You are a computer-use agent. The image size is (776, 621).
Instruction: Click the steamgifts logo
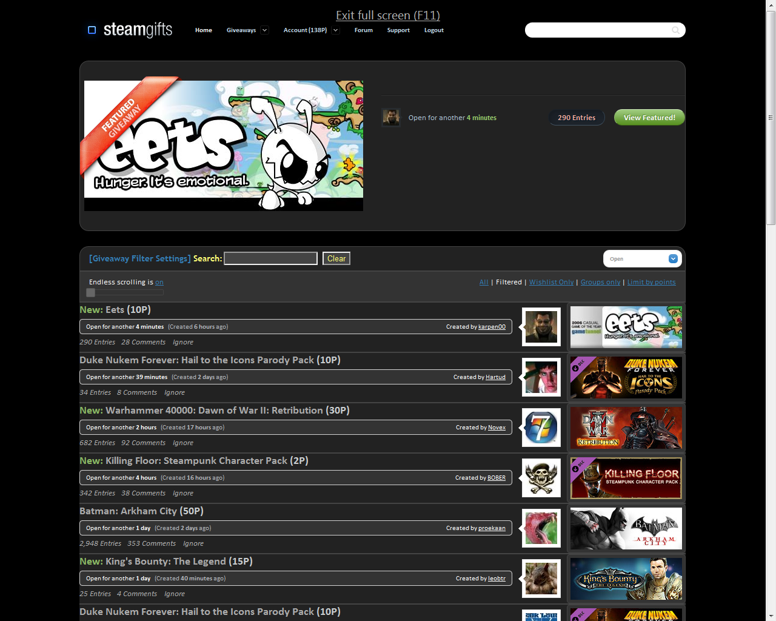tap(130, 29)
